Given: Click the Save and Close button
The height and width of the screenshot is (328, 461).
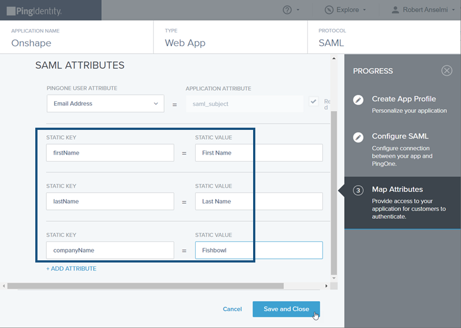Looking at the screenshot, I should (x=286, y=309).
